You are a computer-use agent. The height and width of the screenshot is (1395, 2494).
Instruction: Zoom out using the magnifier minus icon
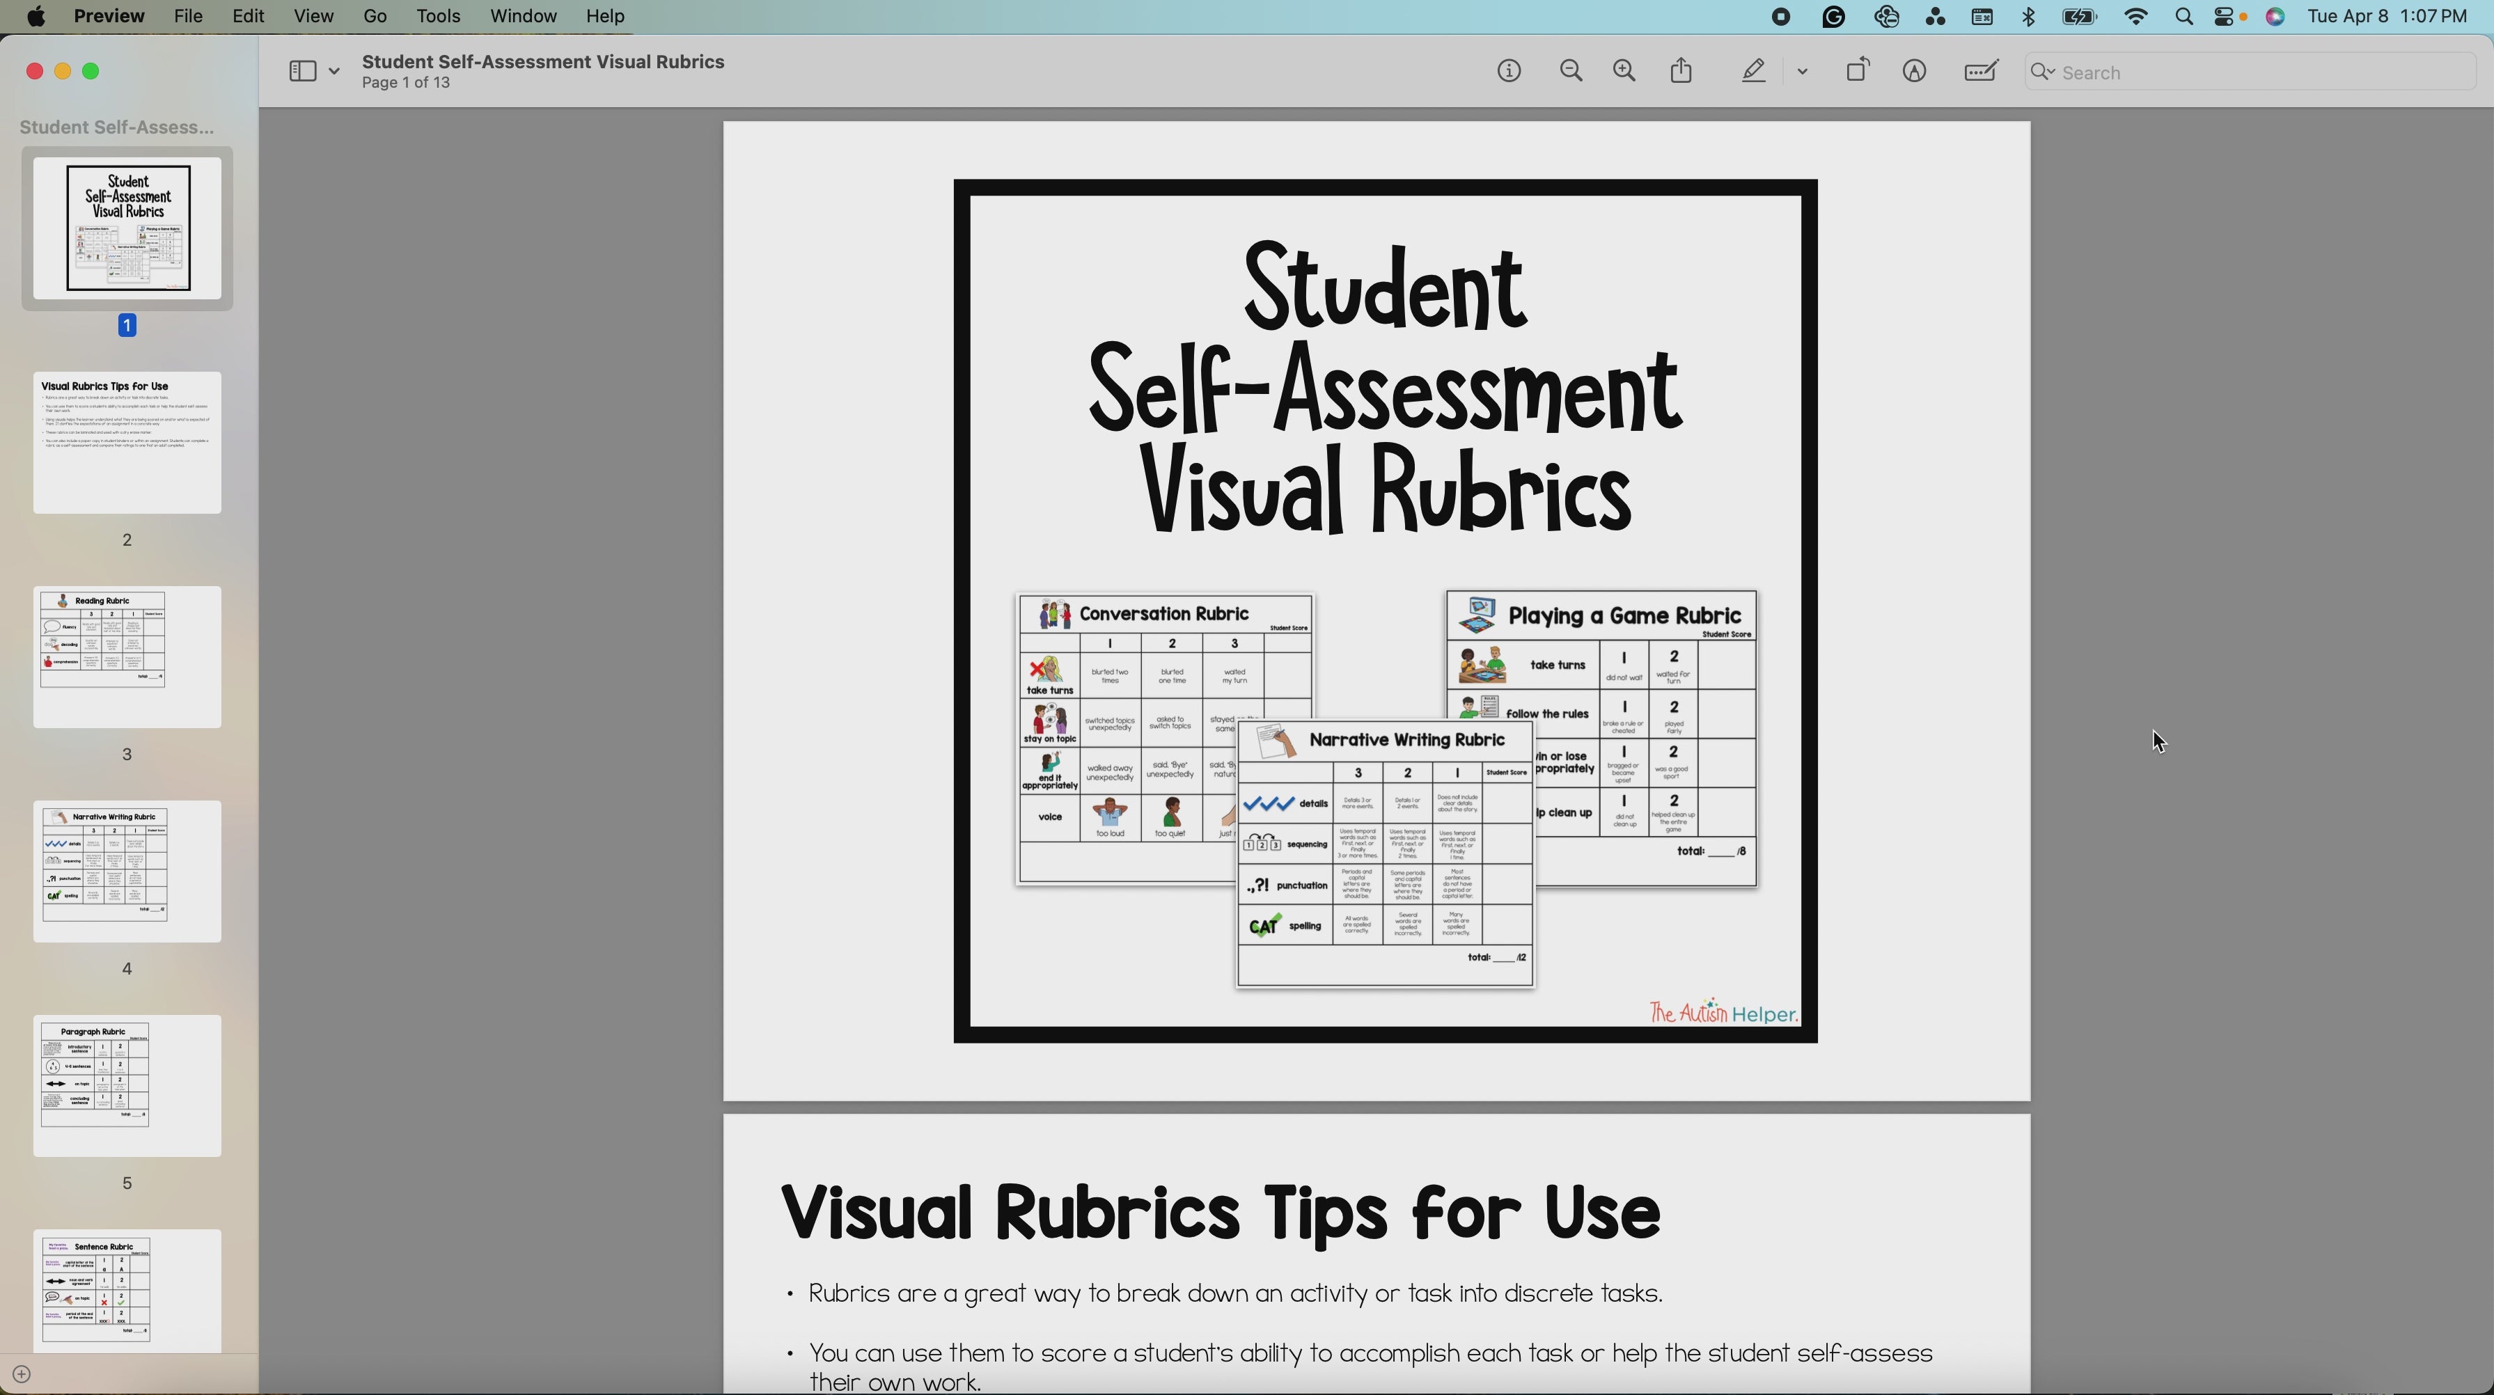click(1570, 70)
